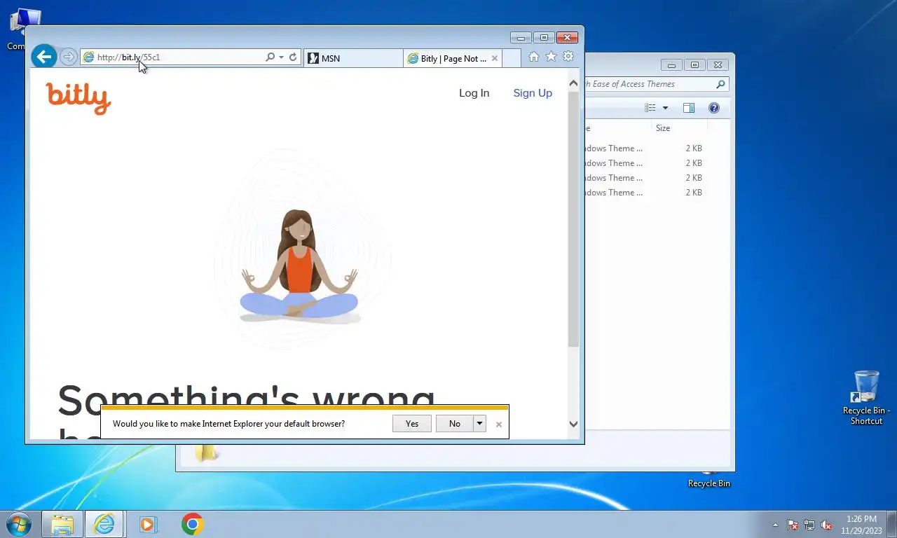This screenshot has width=897, height=538.
Task: Click the IE Home icon
Action: (534, 57)
